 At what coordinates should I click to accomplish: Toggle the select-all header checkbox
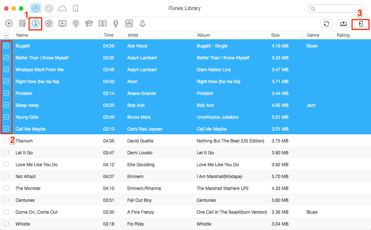[6, 35]
